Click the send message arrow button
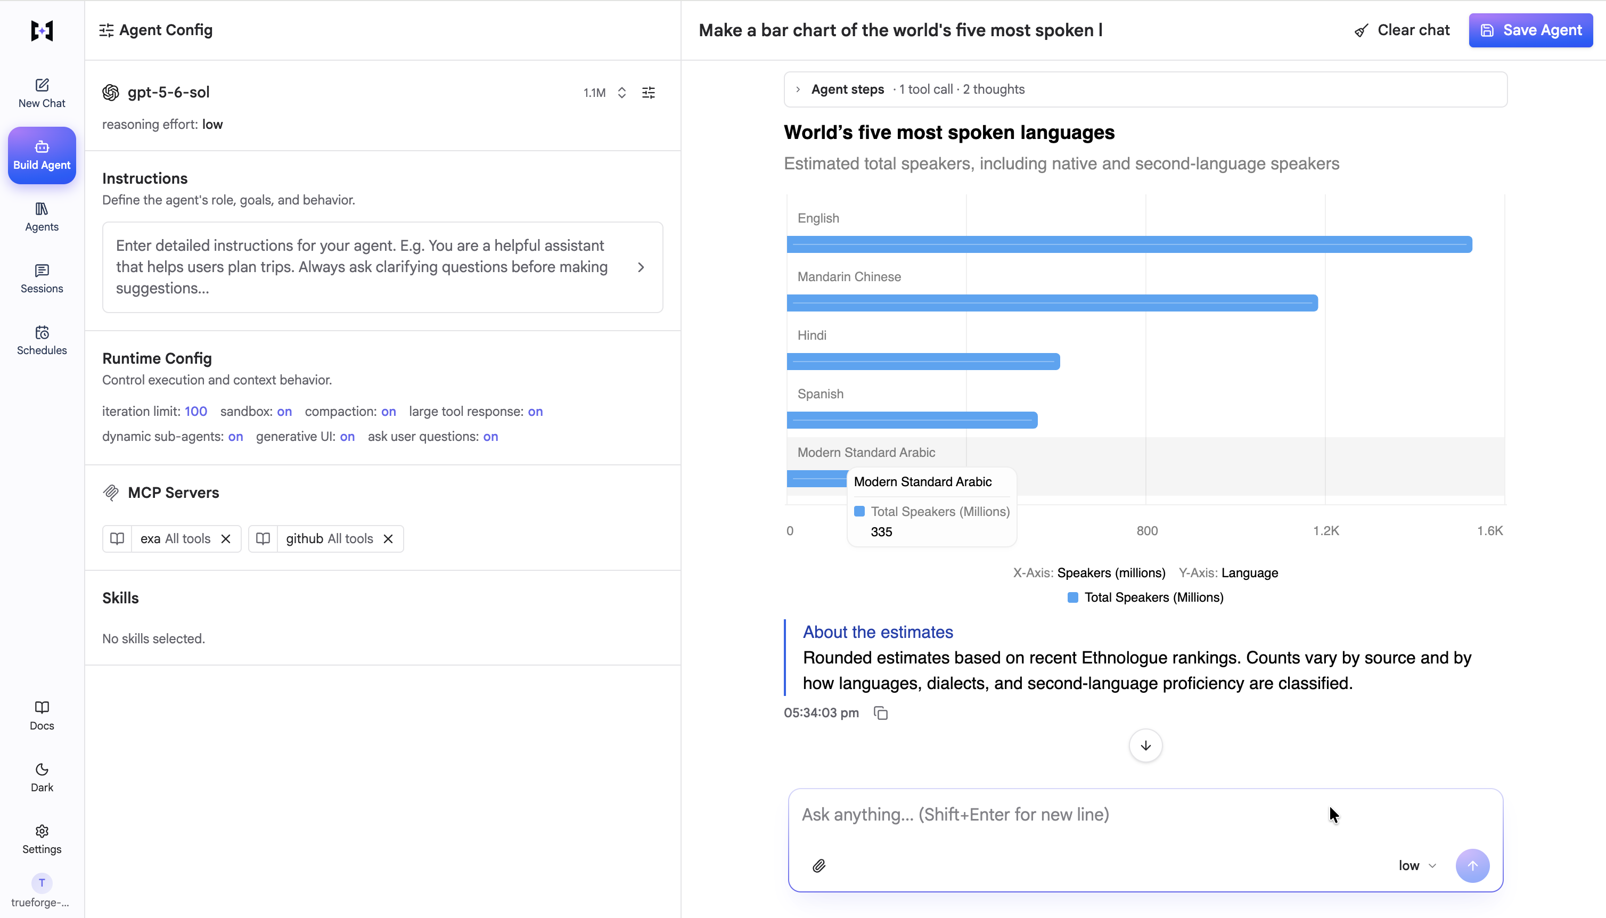This screenshot has width=1606, height=918. click(1472, 866)
